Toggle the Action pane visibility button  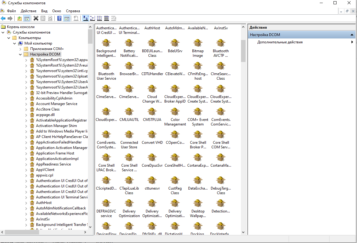pos(67,19)
